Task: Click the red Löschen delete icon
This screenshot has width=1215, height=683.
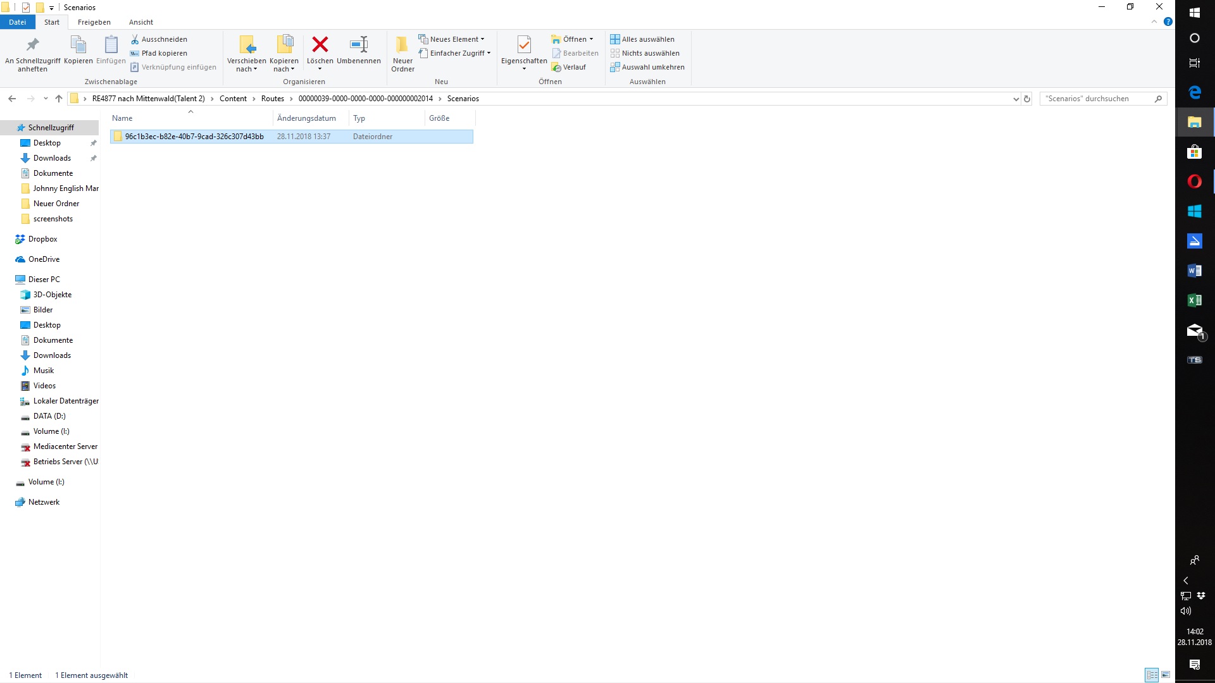Action: 320,44
